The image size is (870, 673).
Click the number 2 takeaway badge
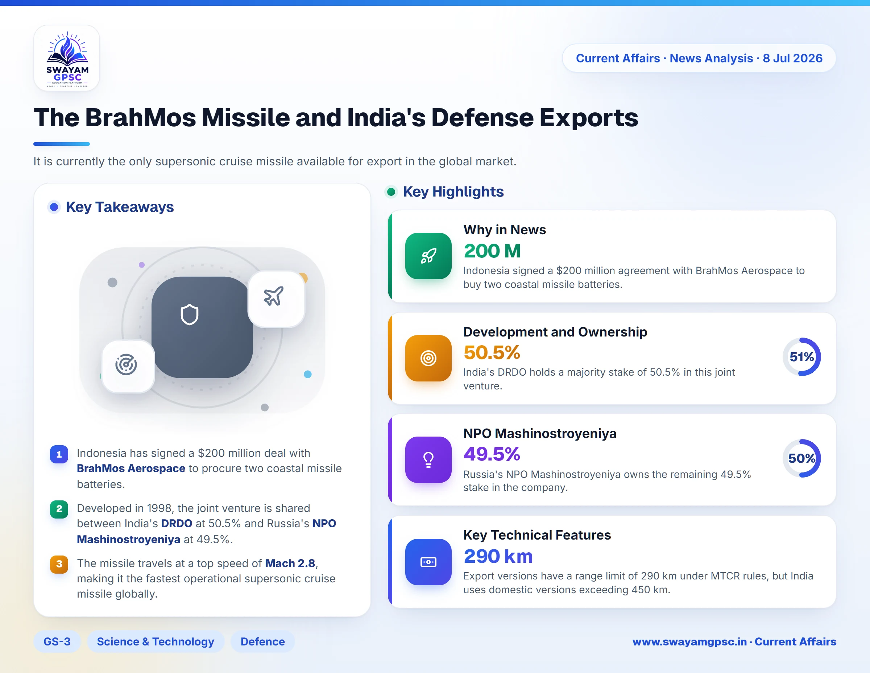(x=59, y=509)
